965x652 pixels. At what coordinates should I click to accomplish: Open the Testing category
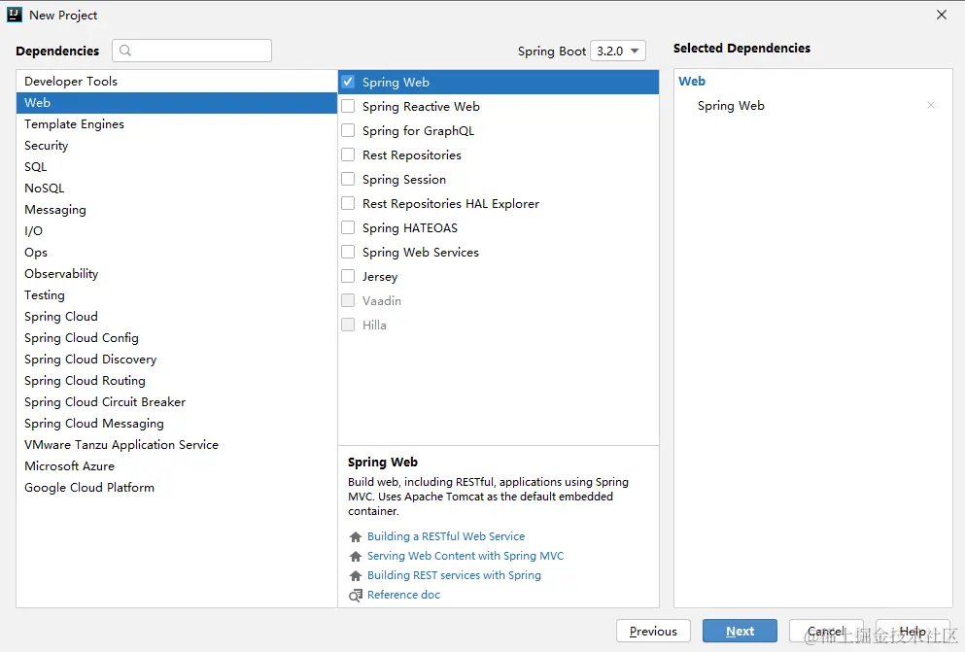click(177, 295)
